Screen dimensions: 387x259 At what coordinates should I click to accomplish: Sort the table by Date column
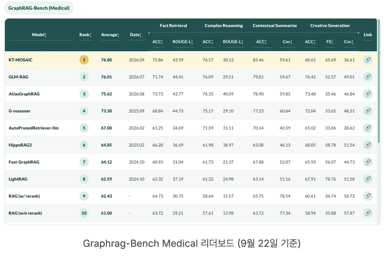[x=136, y=35]
